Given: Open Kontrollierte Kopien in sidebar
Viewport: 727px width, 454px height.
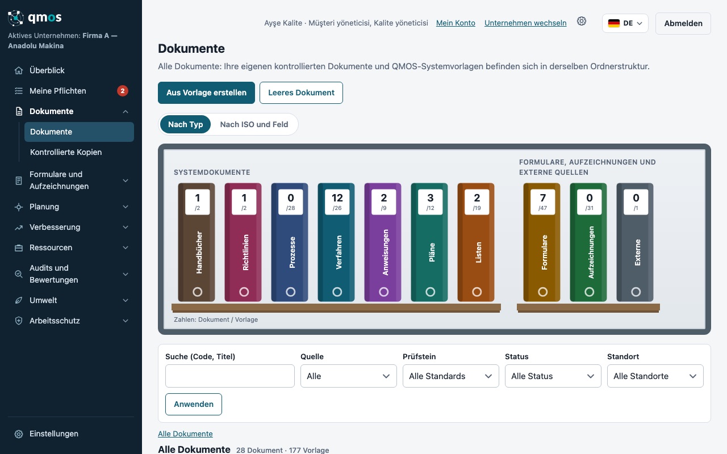Looking at the screenshot, I should tap(79, 152).
